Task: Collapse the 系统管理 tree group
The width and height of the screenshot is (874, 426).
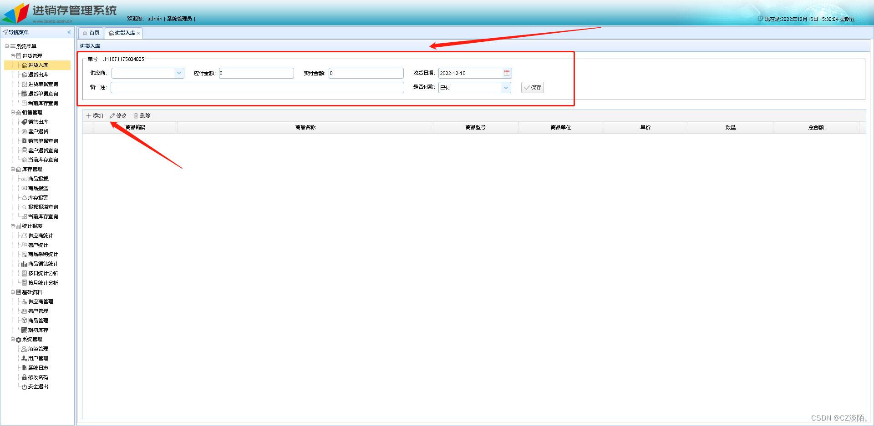Action: [x=13, y=339]
